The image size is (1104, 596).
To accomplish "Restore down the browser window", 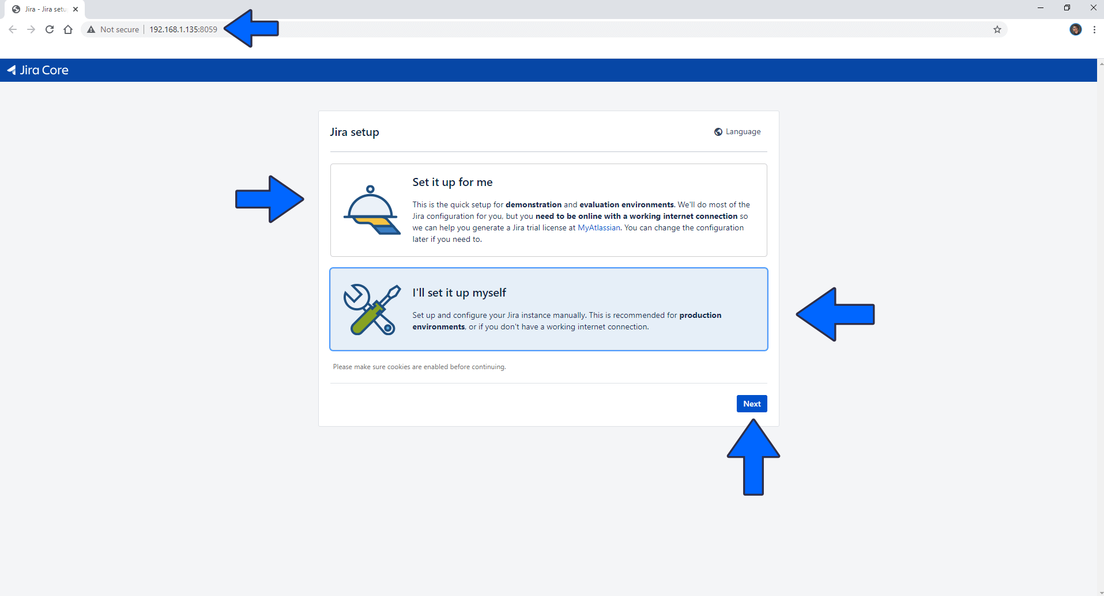I will [x=1067, y=8].
